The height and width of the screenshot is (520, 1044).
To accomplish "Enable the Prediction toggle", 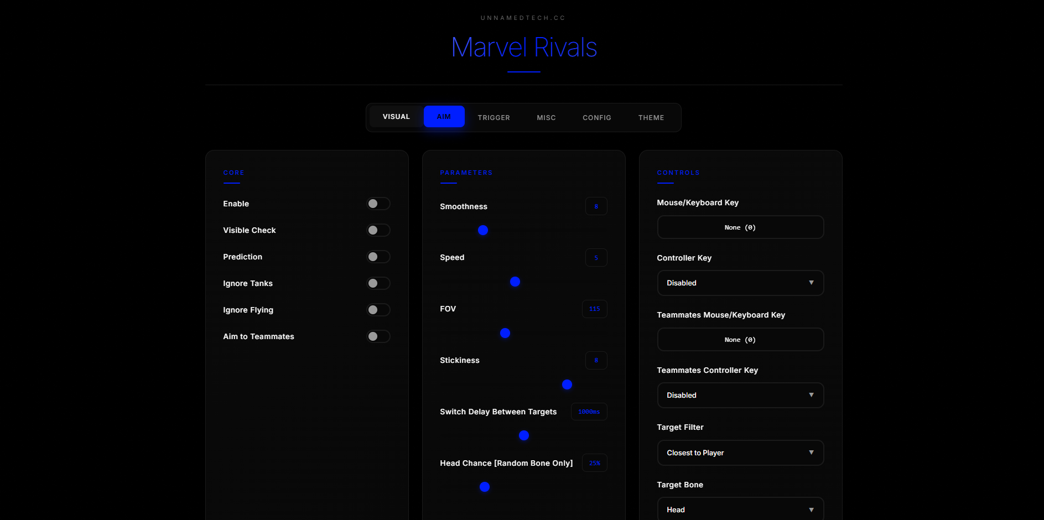I will pyautogui.click(x=378, y=257).
